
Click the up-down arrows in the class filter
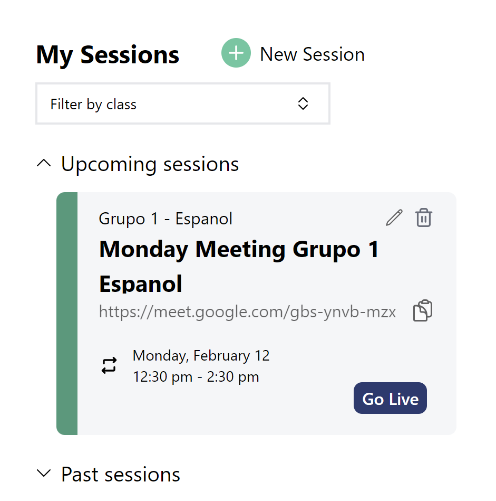(303, 104)
